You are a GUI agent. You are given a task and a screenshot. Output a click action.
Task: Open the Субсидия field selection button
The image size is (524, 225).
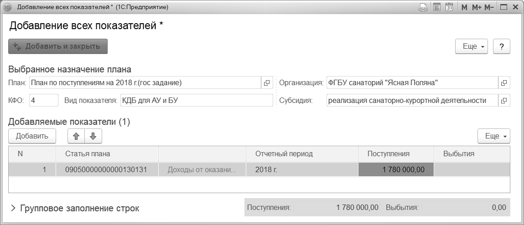[x=504, y=100]
